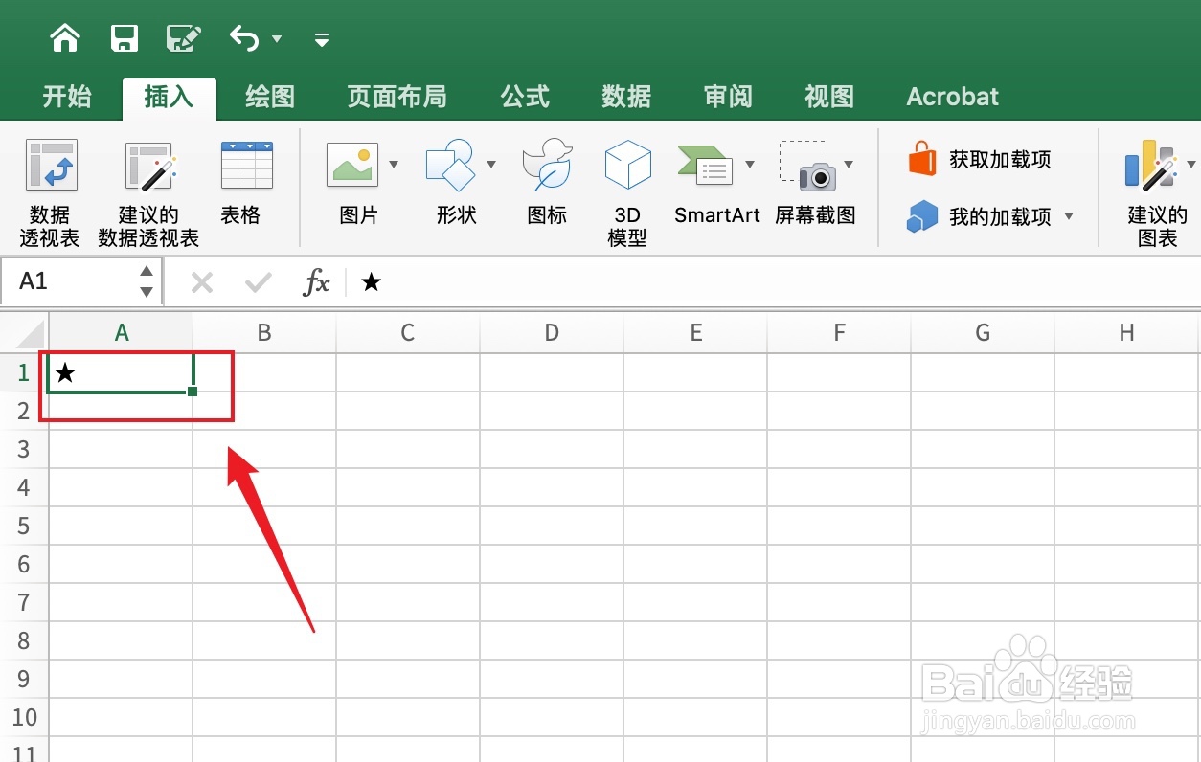Screen dimensions: 1201x762
Task: Select row 10 header
Action: click(25, 717)
